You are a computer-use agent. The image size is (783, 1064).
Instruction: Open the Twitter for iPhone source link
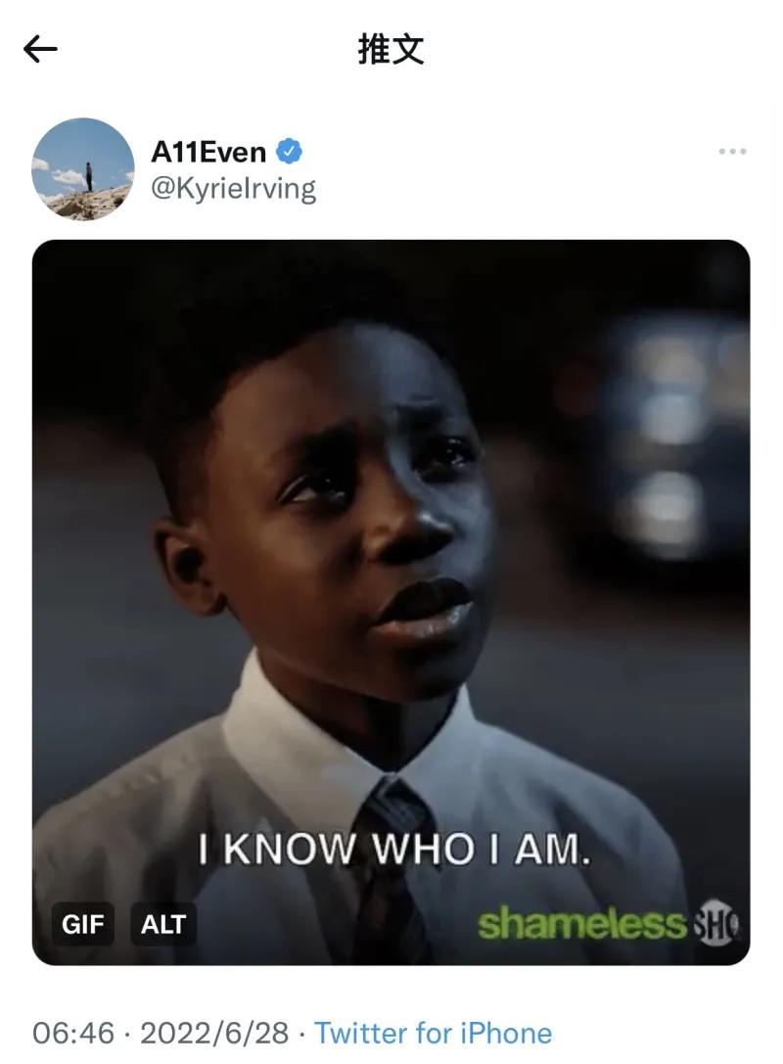433,1034
